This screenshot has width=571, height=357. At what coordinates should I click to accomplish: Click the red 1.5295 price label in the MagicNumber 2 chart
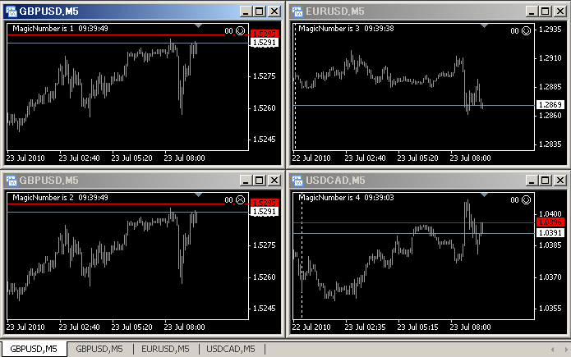pos(265,203)
